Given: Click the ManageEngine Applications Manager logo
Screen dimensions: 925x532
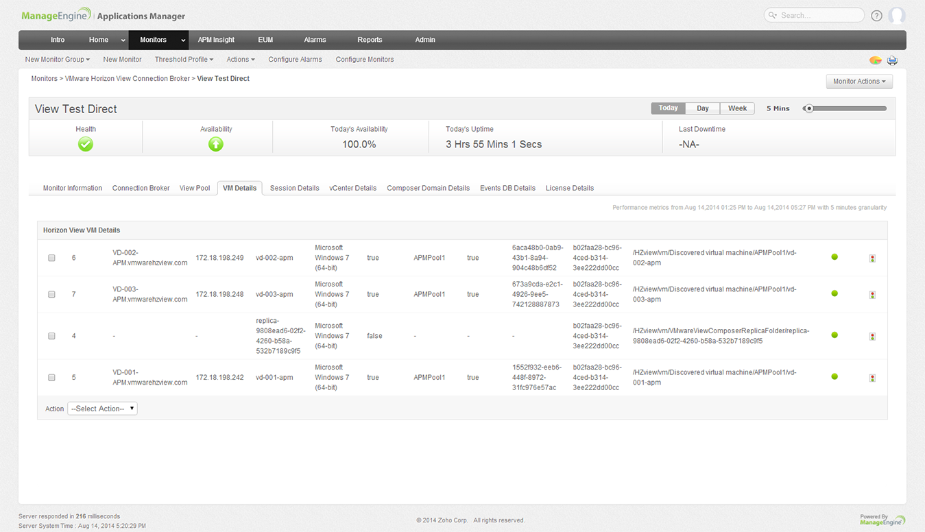Looking at the screenshot, I should tap(103, 16).
